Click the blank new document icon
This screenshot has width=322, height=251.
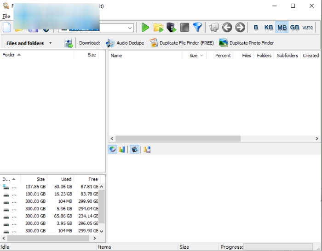tap(7, 27)
